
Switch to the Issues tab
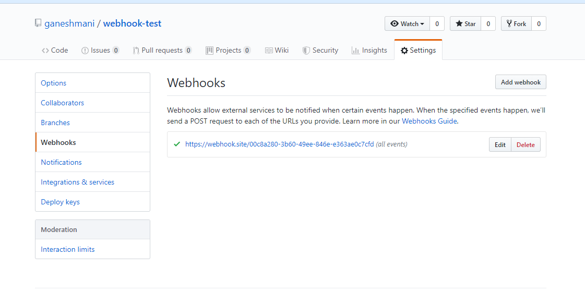100,51
